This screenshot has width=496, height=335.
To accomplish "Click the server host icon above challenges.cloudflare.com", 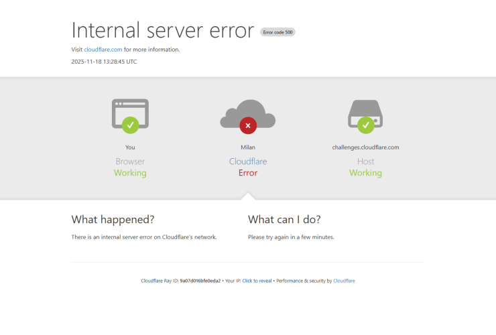I will (365, 114).
